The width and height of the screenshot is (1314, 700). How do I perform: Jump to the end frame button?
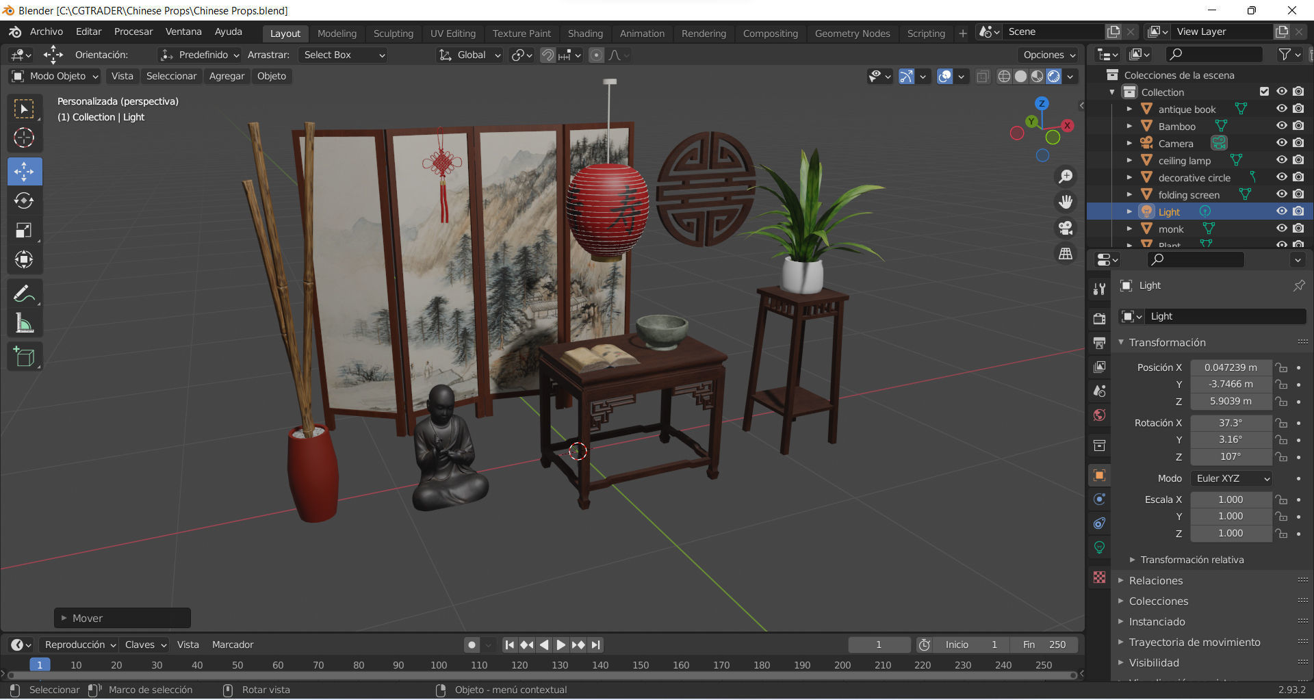click(x=596, y=645)
